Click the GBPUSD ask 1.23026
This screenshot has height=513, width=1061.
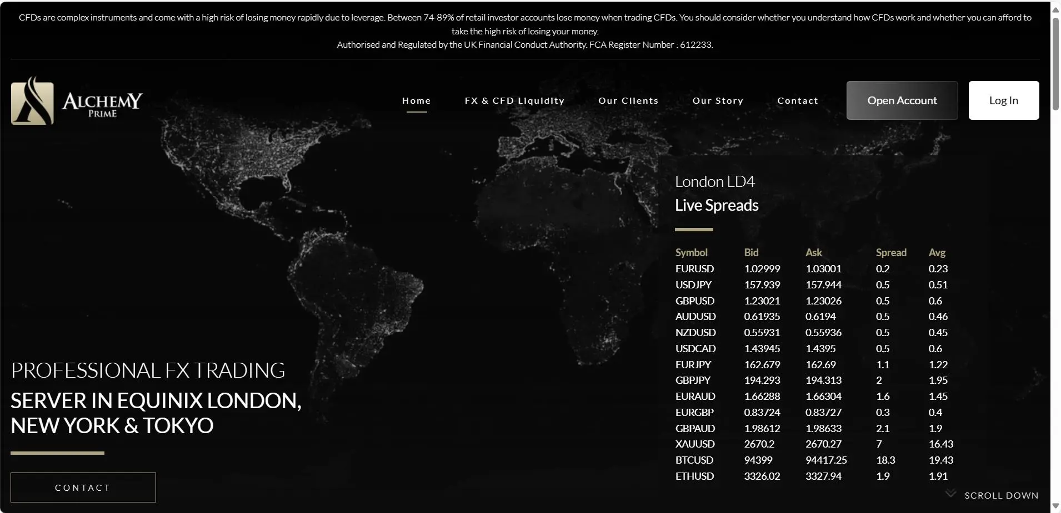(823, 301)
